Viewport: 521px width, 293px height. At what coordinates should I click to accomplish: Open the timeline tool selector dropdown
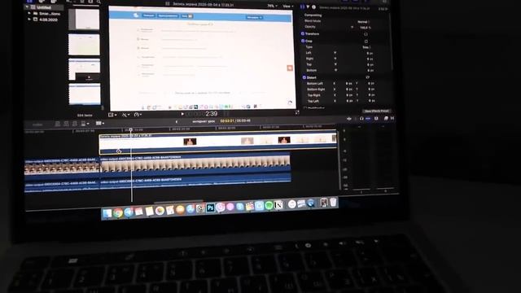(100, 123)
